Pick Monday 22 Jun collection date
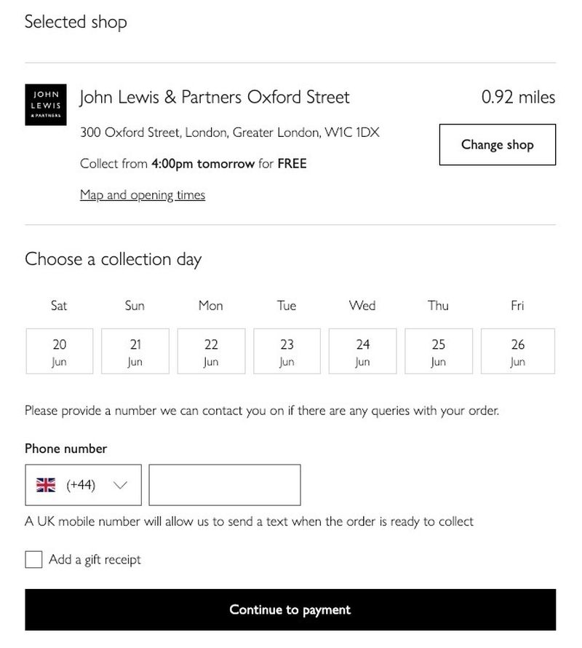The height and width of the screenshot is (648, 582). click(211, 351)
